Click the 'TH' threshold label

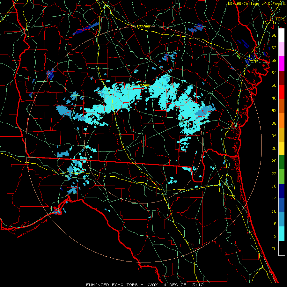click(274, 249)
